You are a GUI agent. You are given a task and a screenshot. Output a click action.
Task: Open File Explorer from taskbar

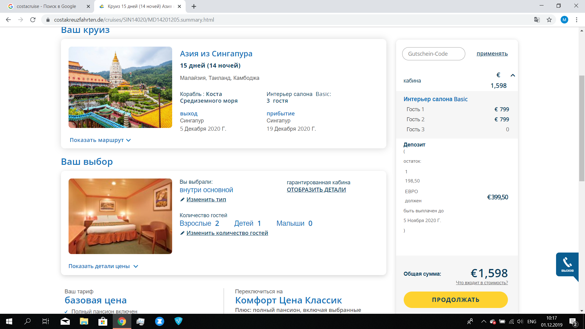(x=84, y=321)
